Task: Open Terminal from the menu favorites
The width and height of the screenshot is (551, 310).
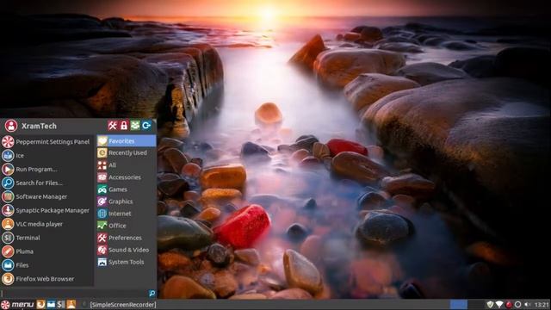Action: (46, 238)
